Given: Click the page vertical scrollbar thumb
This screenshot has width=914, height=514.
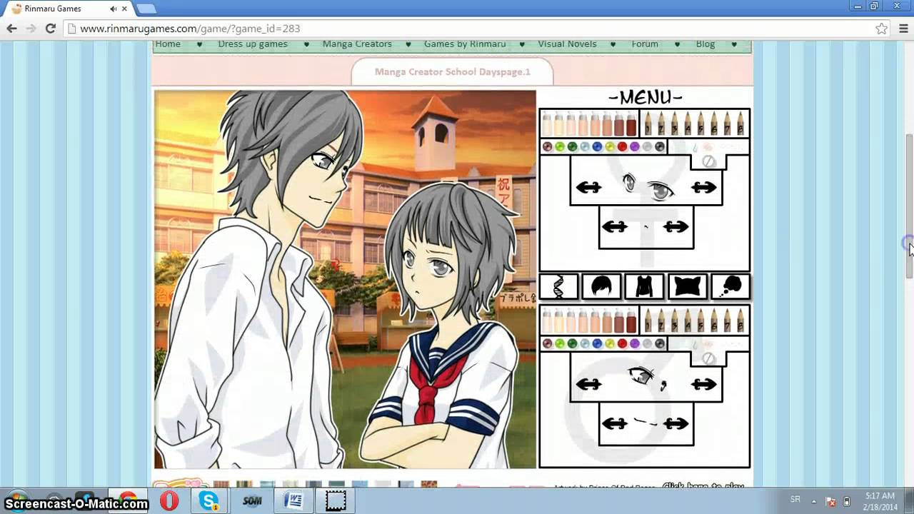Looking at the screenshot, I should [x=909, y=206].
